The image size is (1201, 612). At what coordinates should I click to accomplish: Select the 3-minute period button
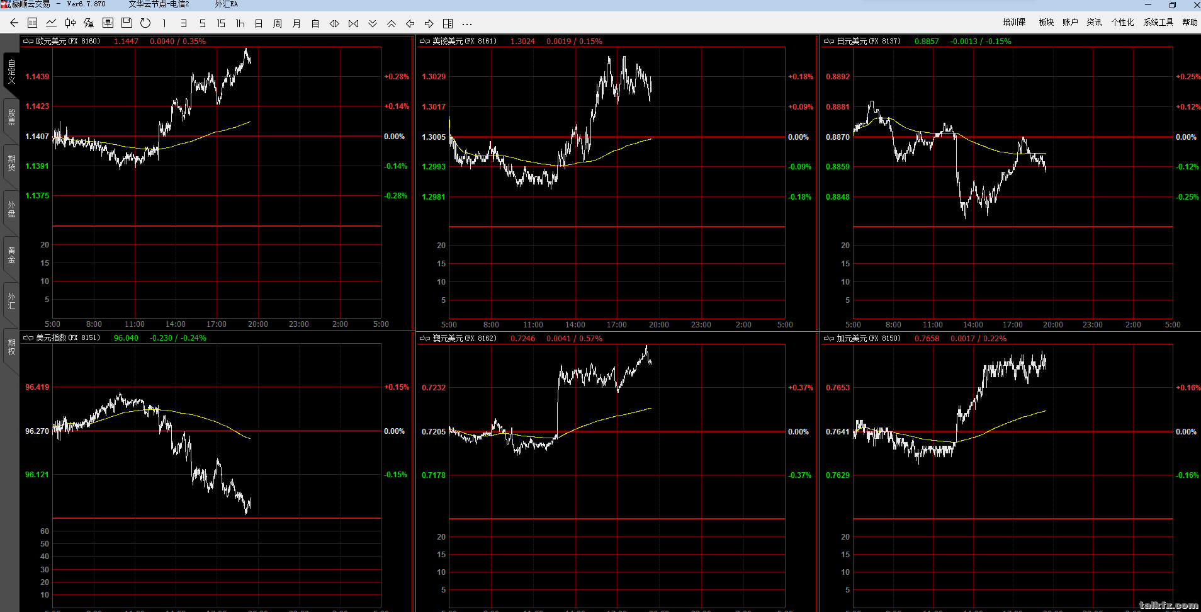183,23
